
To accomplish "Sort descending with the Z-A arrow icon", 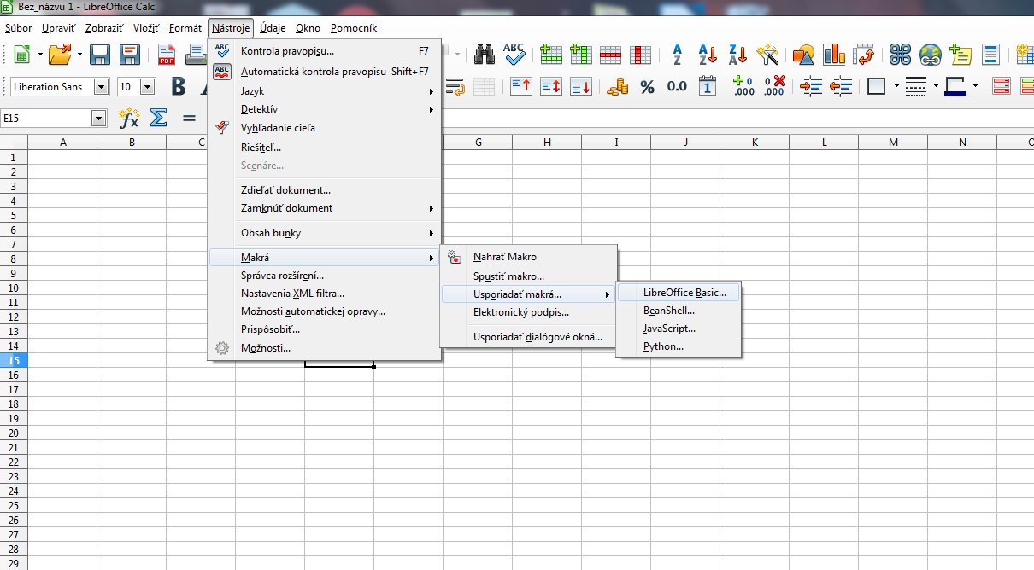I will point(737,55).
